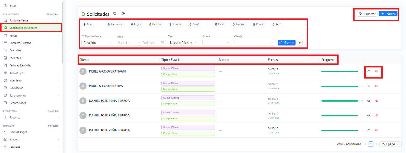Click the Bancos bank building icon
This screenshot has width=406, height=153.
[5, 139]
